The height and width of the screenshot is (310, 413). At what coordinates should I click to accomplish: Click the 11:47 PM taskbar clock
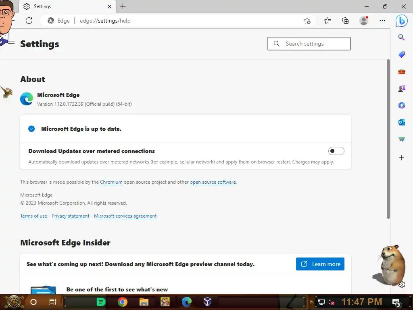click(x=362, y=302)
